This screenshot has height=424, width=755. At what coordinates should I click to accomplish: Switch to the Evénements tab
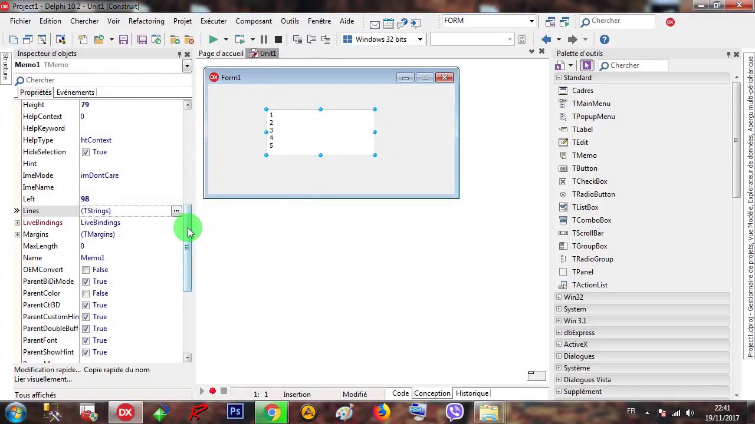pyautogui.click(x=75, y=92)
